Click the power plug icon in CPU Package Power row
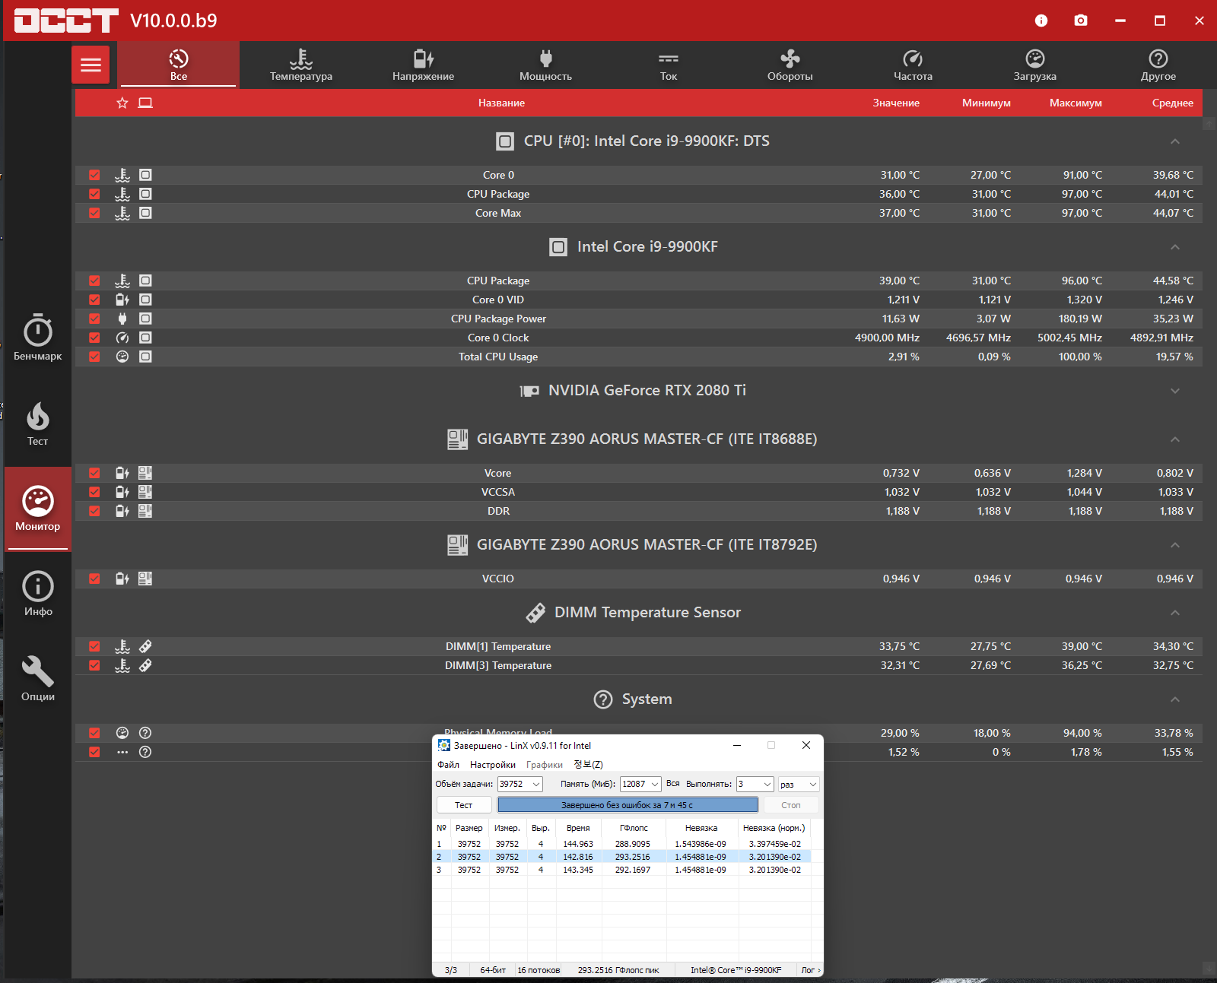Image resolution: width=1217 pixels, height=983 pixels. coord(122,319)
